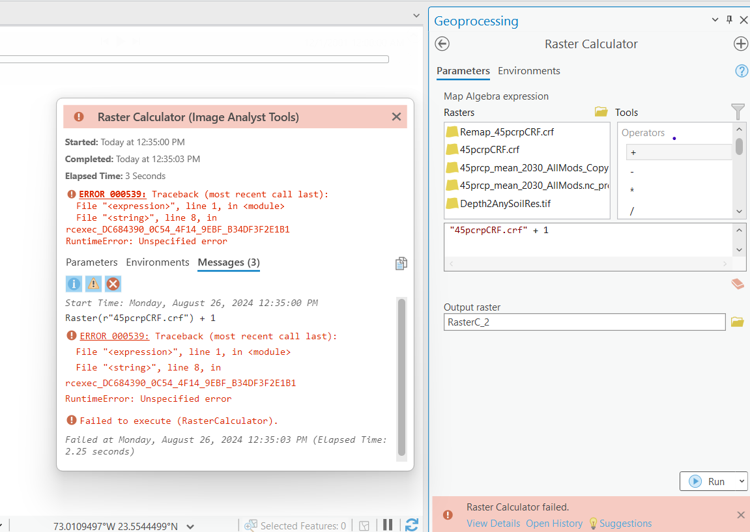Open Raster Calculator help with the question mark icon

pyautogui.click(x=742, y=71)
